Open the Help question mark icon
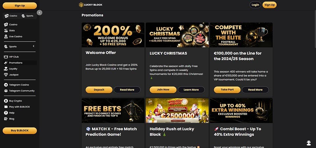This screenshot has height=148, width=316. 6,113
